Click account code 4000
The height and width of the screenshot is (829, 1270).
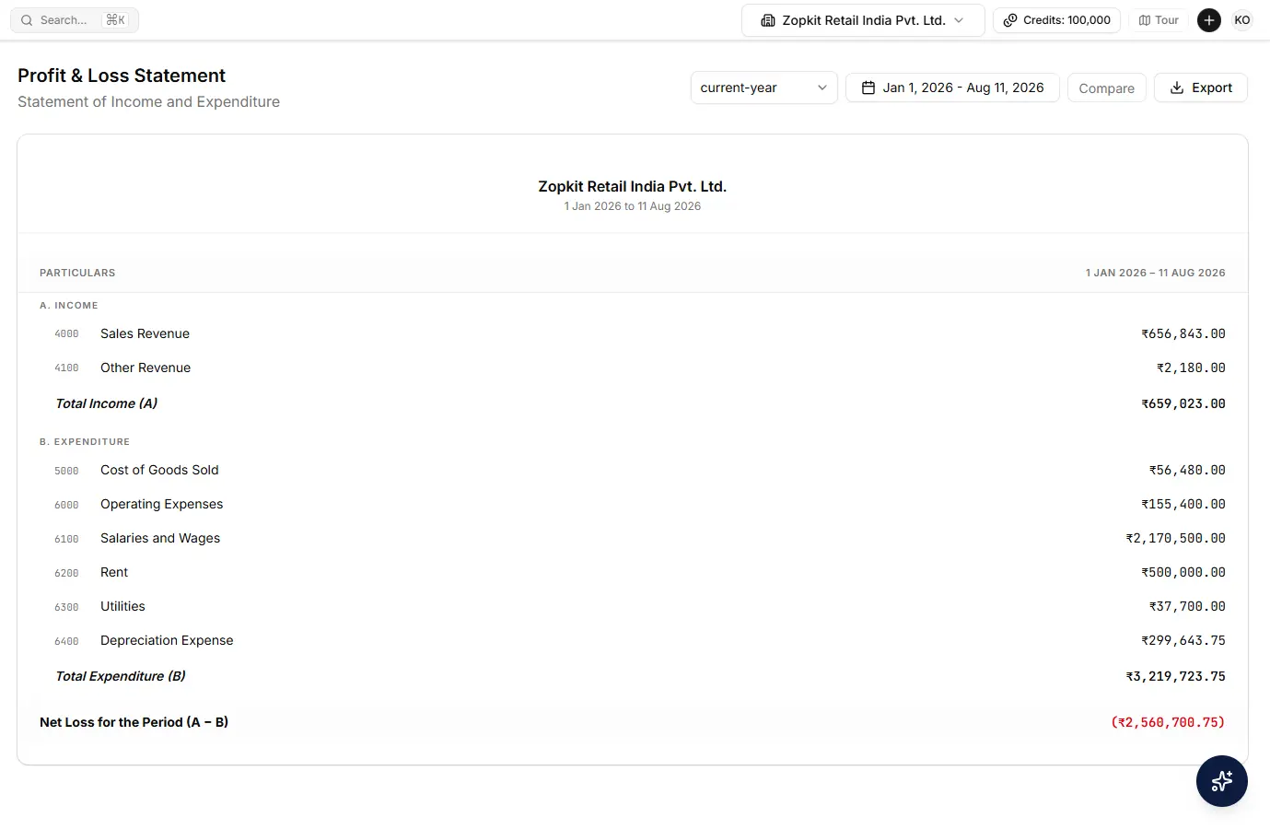coord(66,334)
